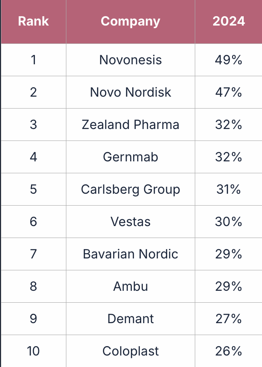Click the Company column header
The image size is (262, 367).
131,21
